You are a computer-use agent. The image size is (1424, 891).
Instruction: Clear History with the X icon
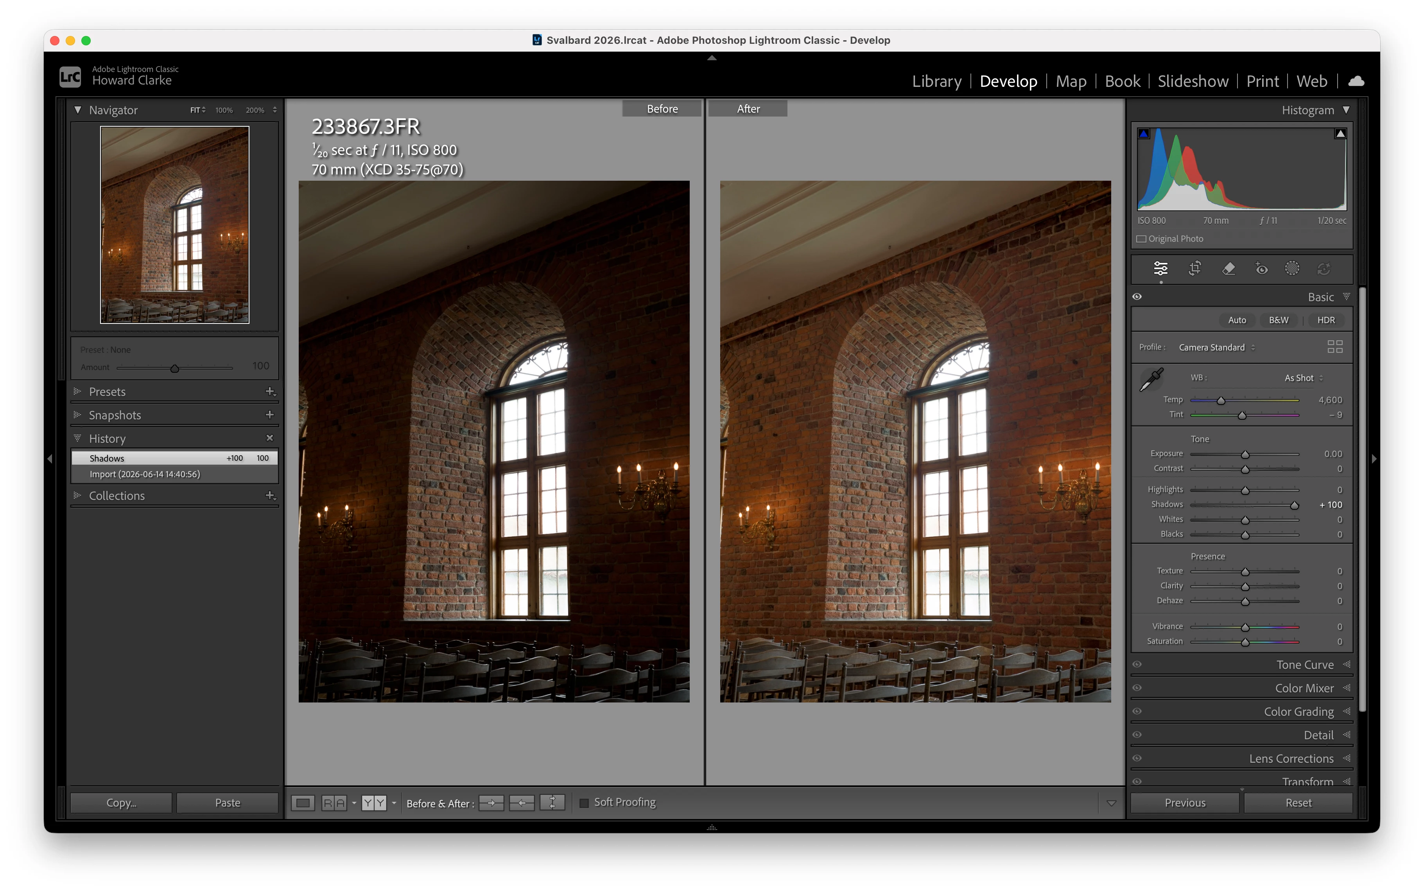click(270, 438)
